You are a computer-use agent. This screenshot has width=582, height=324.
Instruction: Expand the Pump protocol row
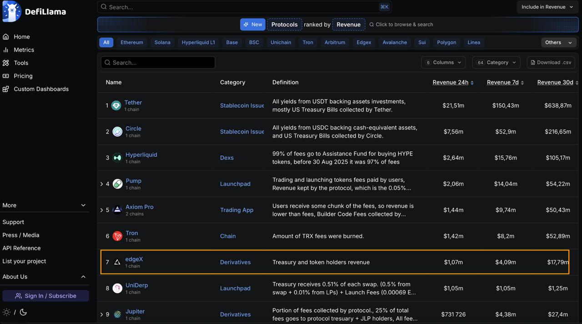pos(101,184)
